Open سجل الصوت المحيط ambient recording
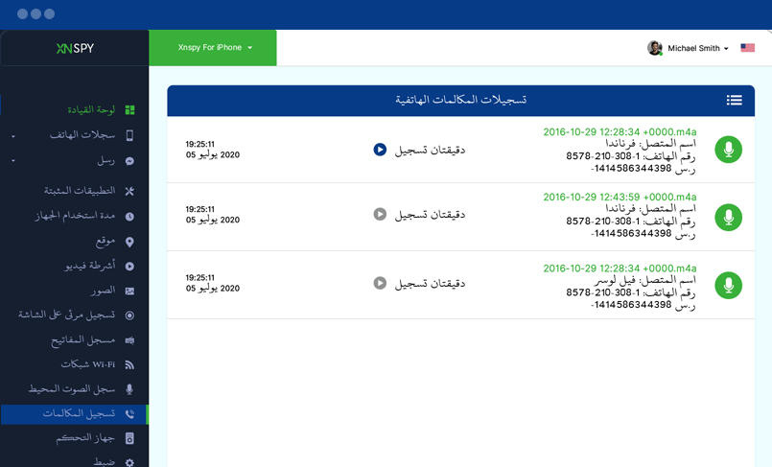 (x=75, y=389)
